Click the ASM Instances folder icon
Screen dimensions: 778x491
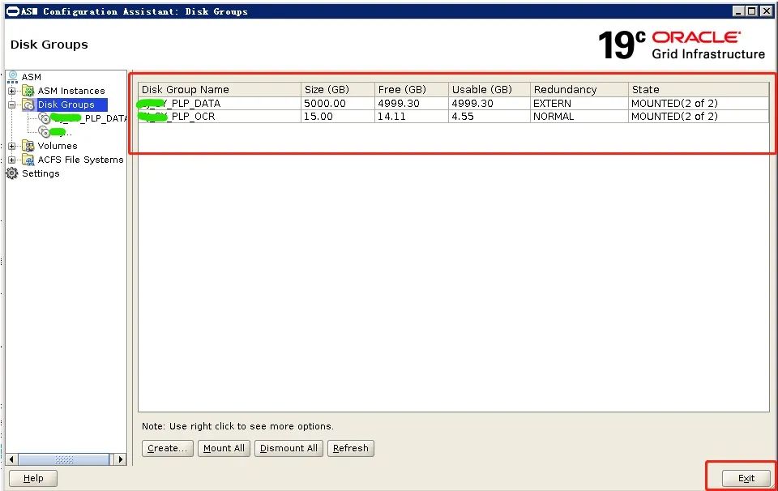tap(28, 91)
